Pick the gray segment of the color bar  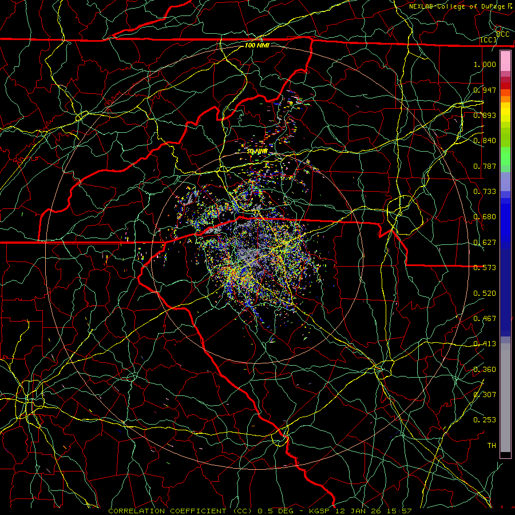click(x=505, y=398)
